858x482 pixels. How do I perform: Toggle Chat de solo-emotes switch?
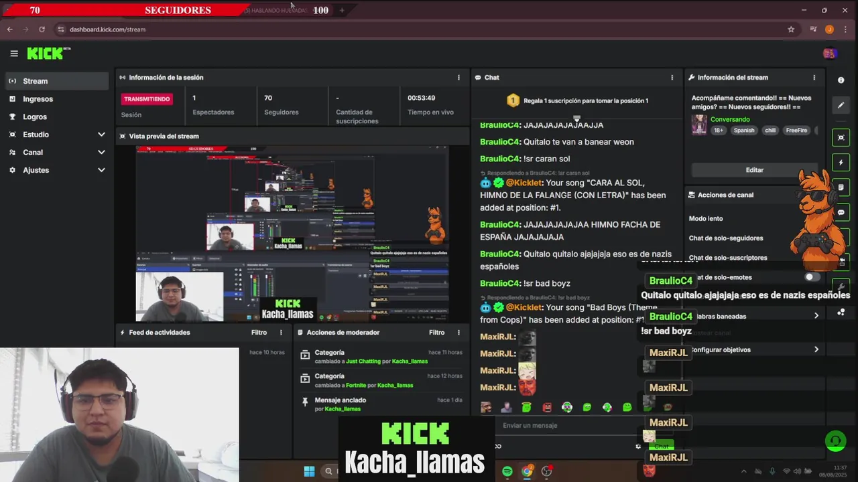tap(811, 277)
